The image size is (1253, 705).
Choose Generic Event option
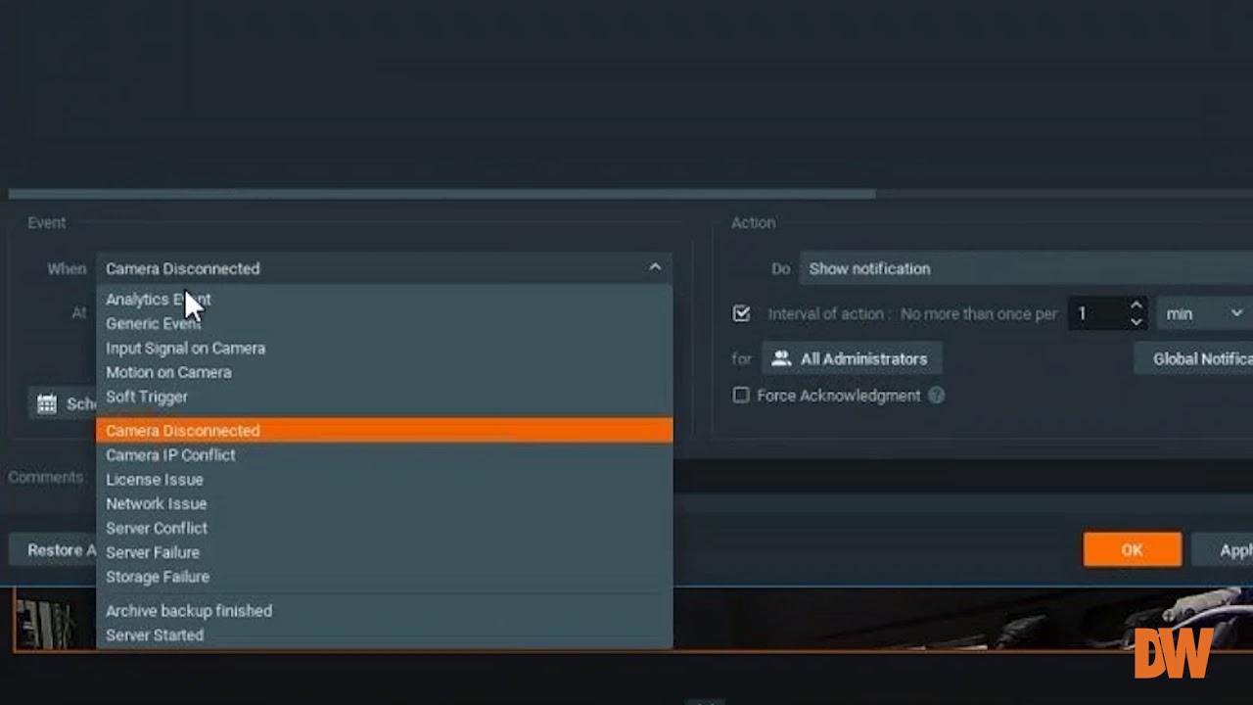point(384,324)
